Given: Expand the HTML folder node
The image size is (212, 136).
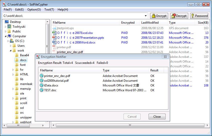Looking at the screenshot, I should click(13, 74).
